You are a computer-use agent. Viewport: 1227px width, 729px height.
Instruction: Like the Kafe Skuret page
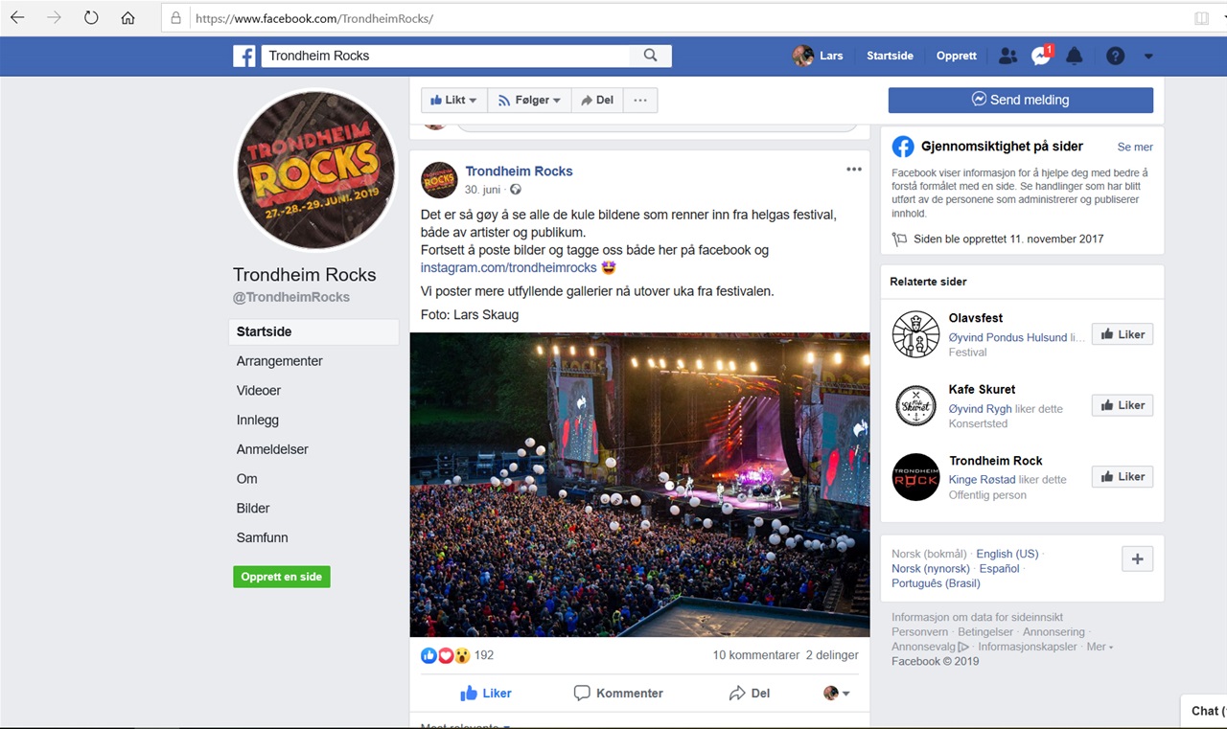[1123, 405]
